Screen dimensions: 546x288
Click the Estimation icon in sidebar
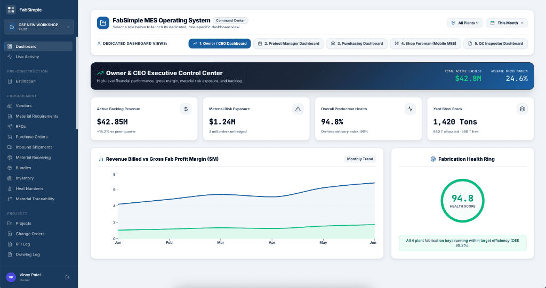[10, 81]
